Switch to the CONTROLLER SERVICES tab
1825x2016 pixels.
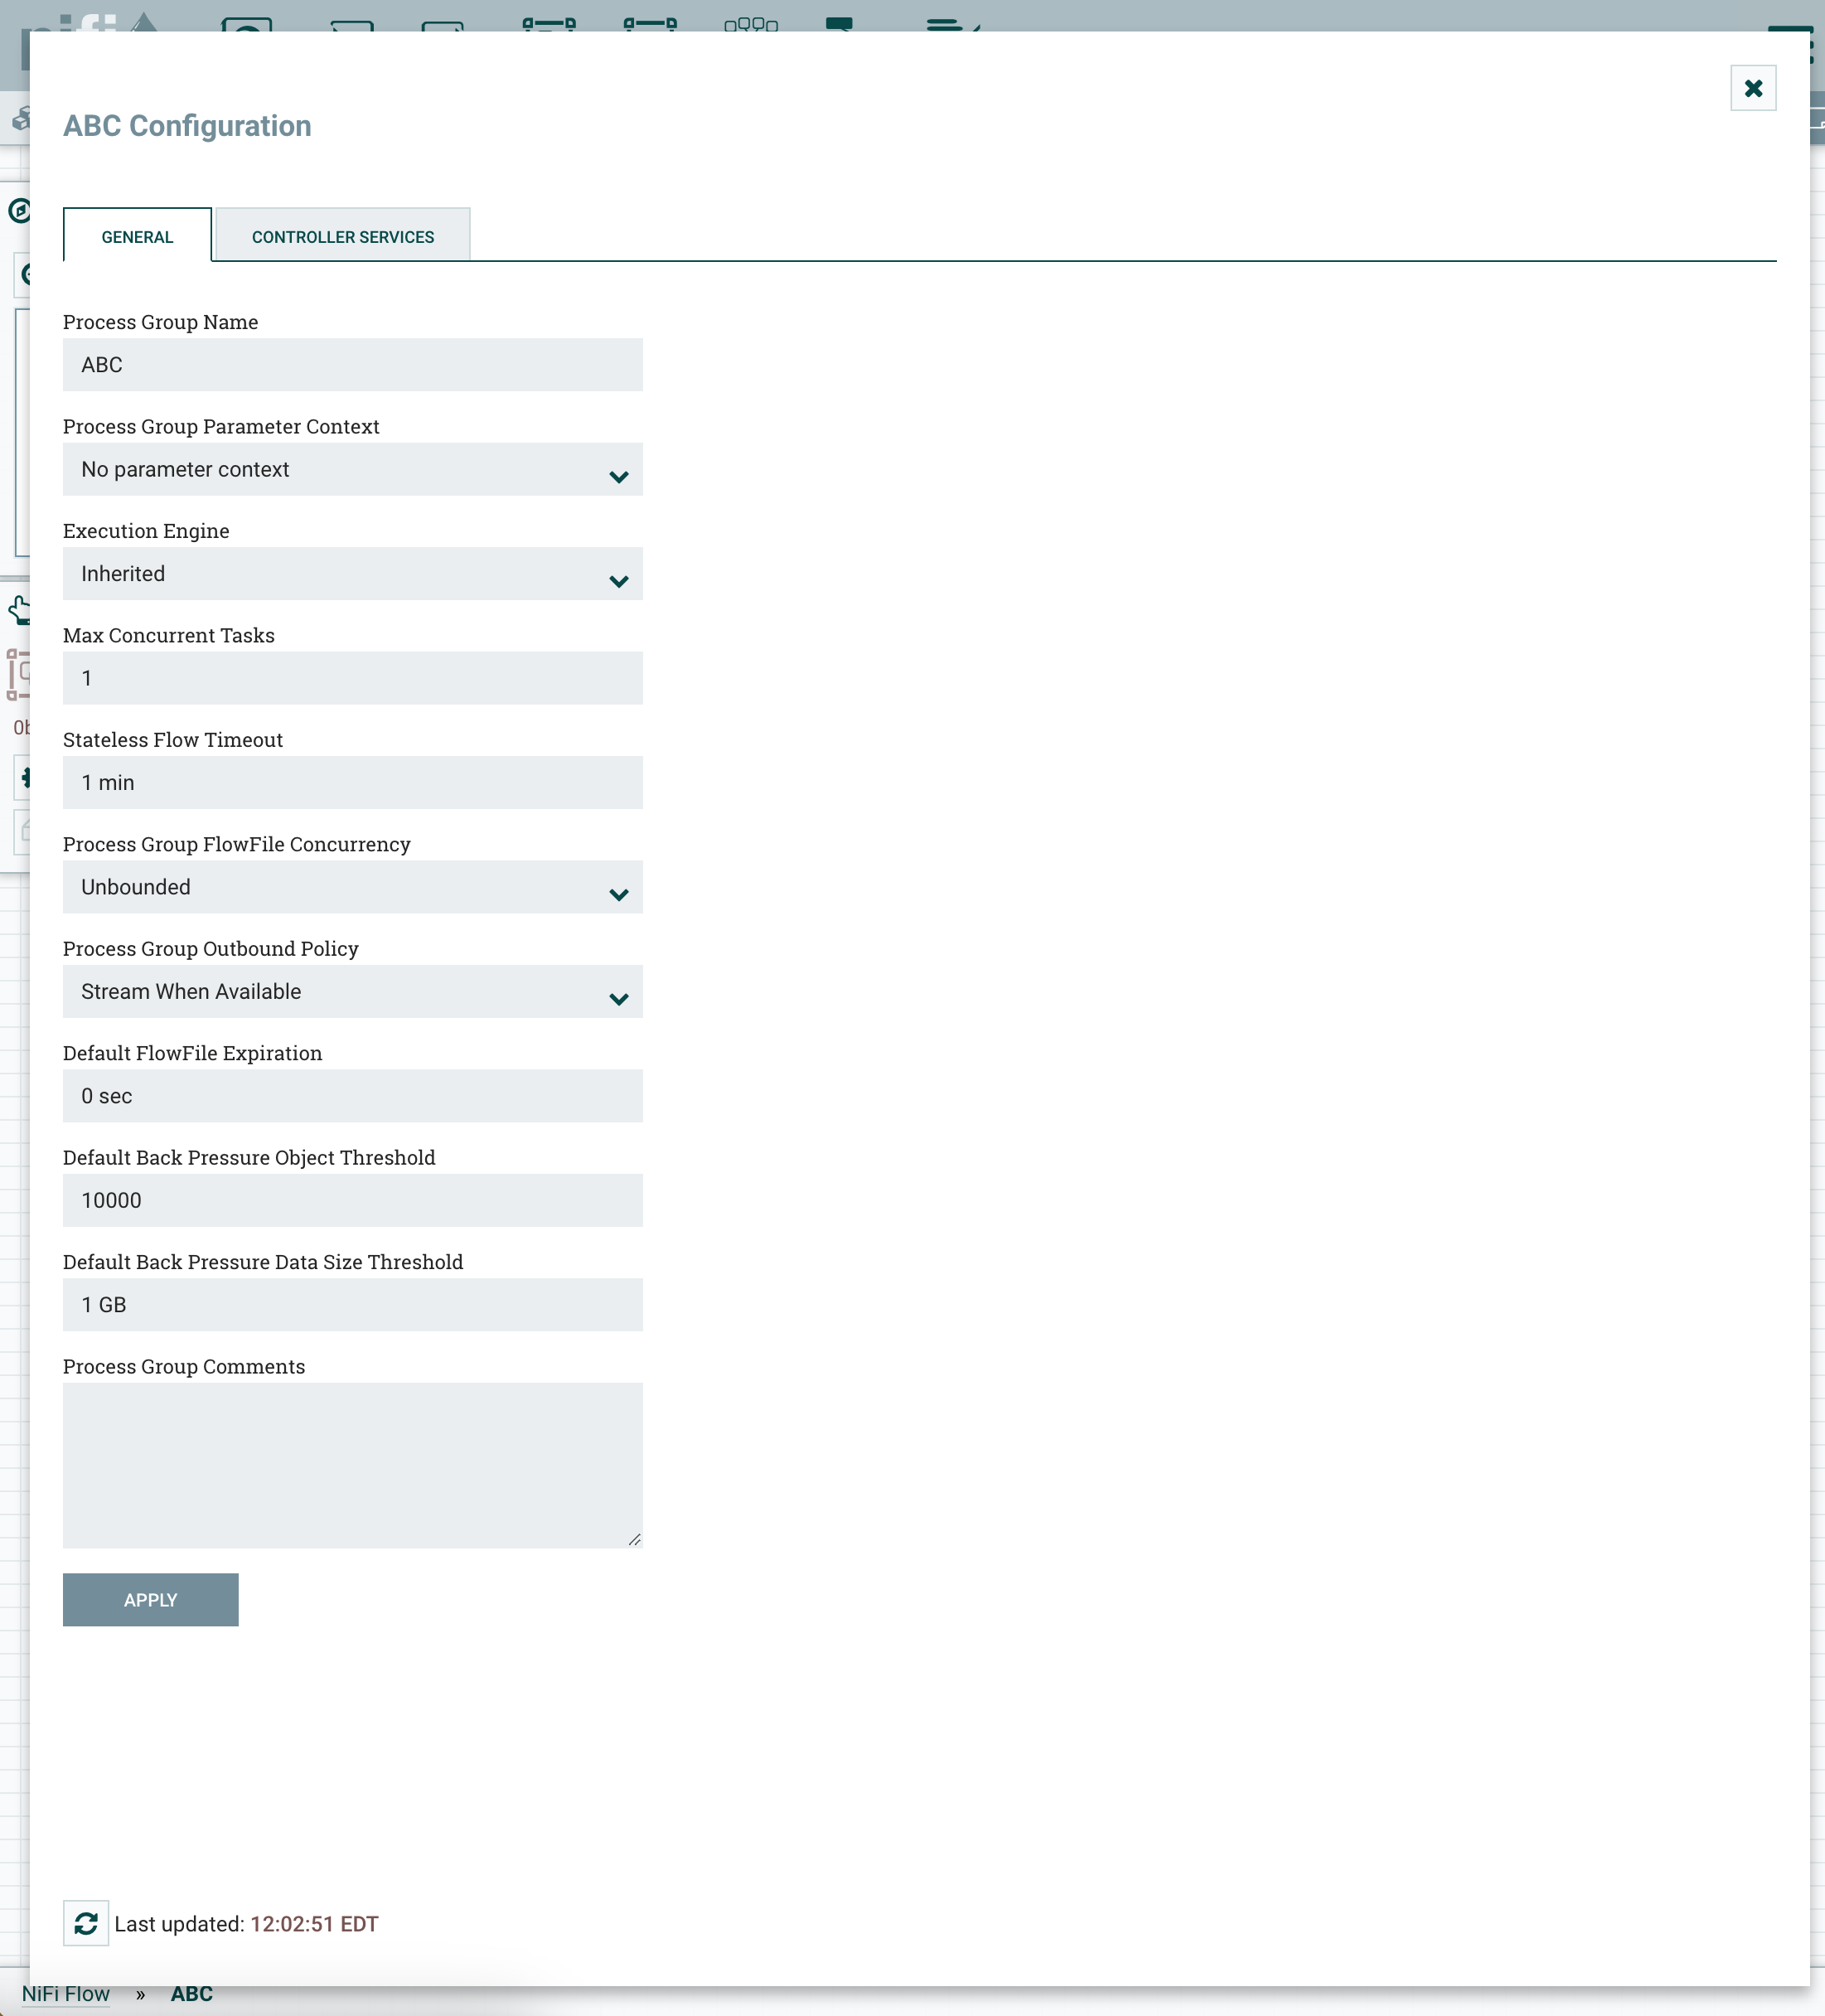coord(341,234)
